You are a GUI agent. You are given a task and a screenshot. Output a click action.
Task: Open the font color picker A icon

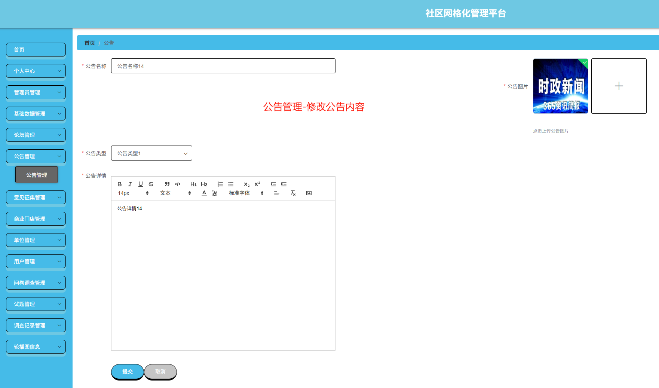(204, 193)
